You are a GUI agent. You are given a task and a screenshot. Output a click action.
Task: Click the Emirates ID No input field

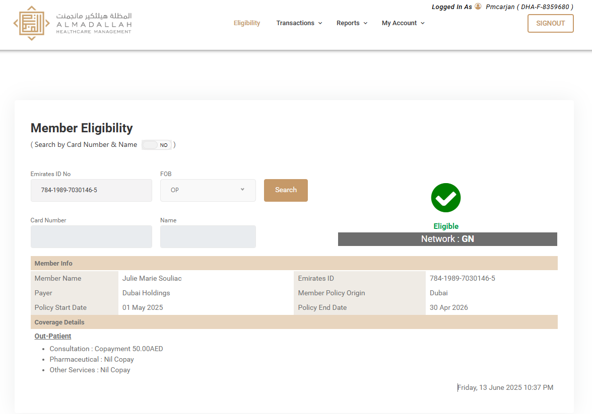click(91, 190)
